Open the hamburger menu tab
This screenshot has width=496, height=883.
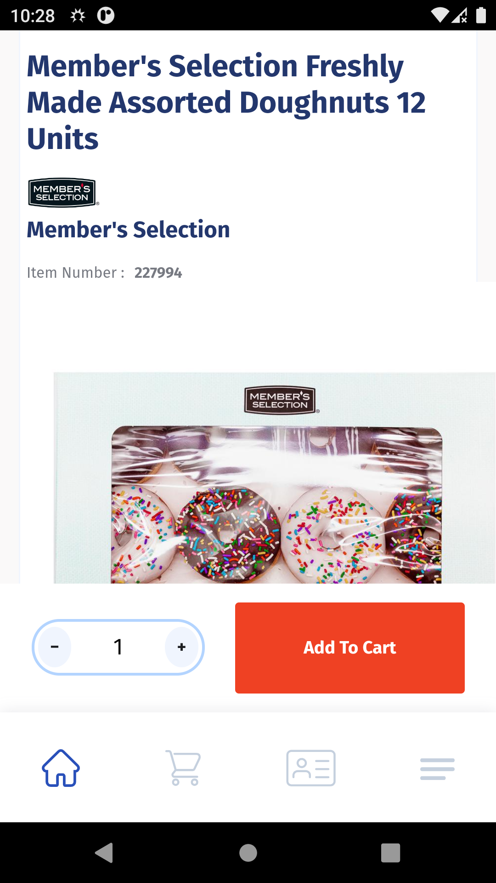tap(437, 769)
